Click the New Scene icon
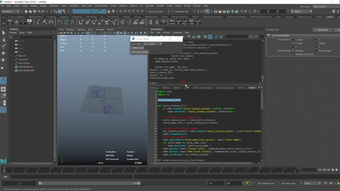Screen dimensions: 340x191 tap(26, 11)
